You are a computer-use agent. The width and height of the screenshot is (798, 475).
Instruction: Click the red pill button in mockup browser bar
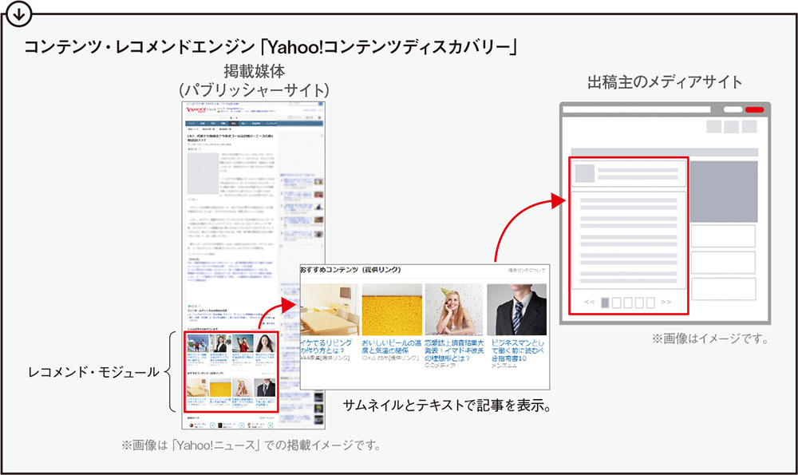coord(754,109)
